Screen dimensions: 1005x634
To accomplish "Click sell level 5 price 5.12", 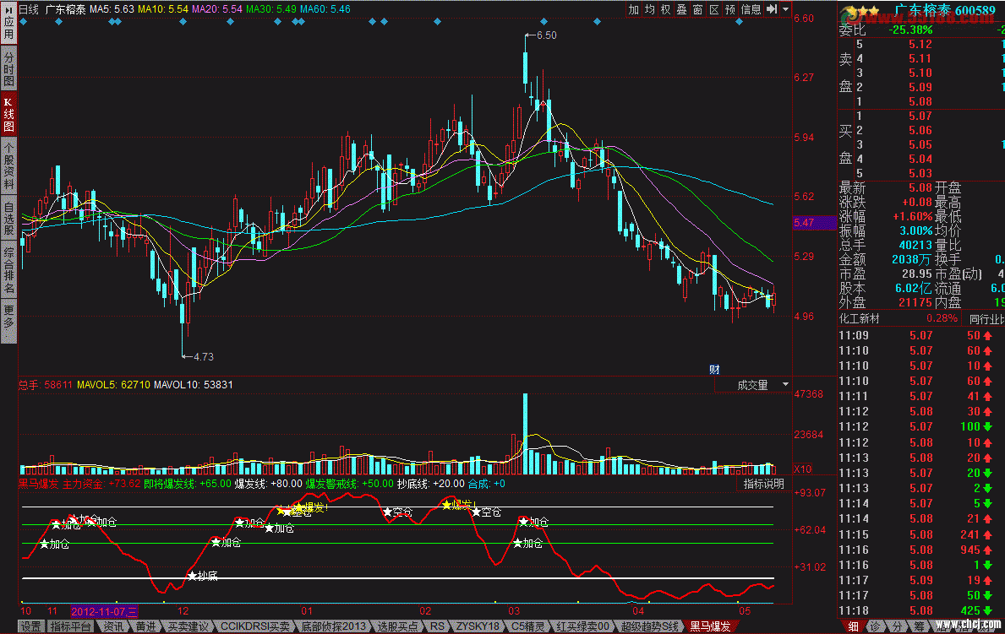I will click(920, 44).
